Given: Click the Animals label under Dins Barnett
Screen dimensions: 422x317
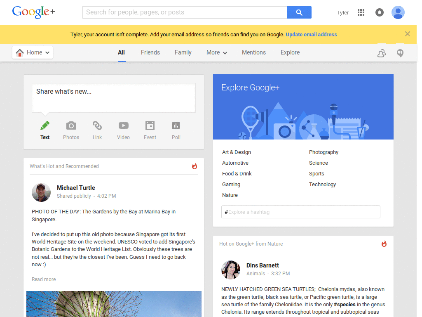Looking at the screenshot, I should [256, 274].
